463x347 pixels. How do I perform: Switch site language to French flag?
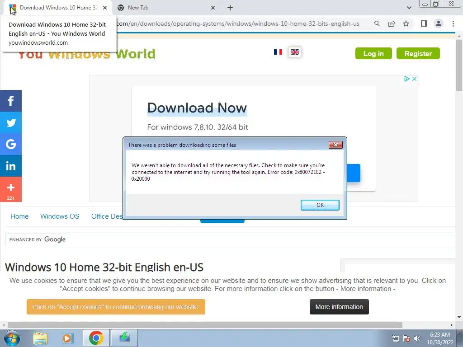tap(278, 52)
